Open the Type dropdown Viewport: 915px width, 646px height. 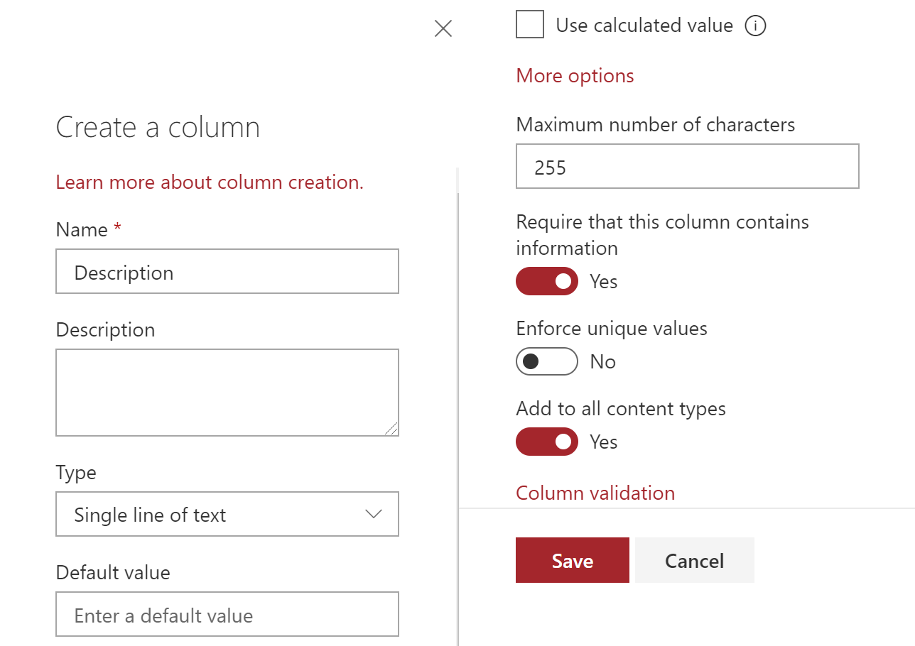coord(227,514)
